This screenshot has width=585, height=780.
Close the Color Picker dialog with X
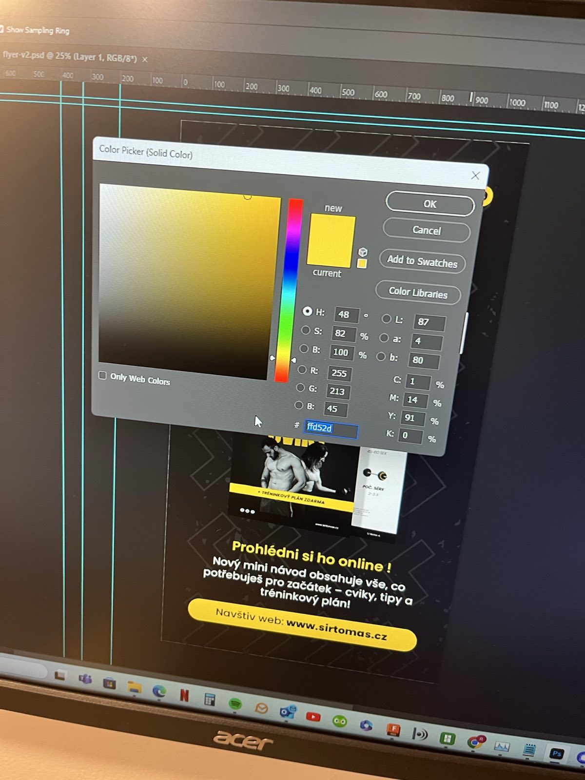pyautogui.click(x=476, y=175)
